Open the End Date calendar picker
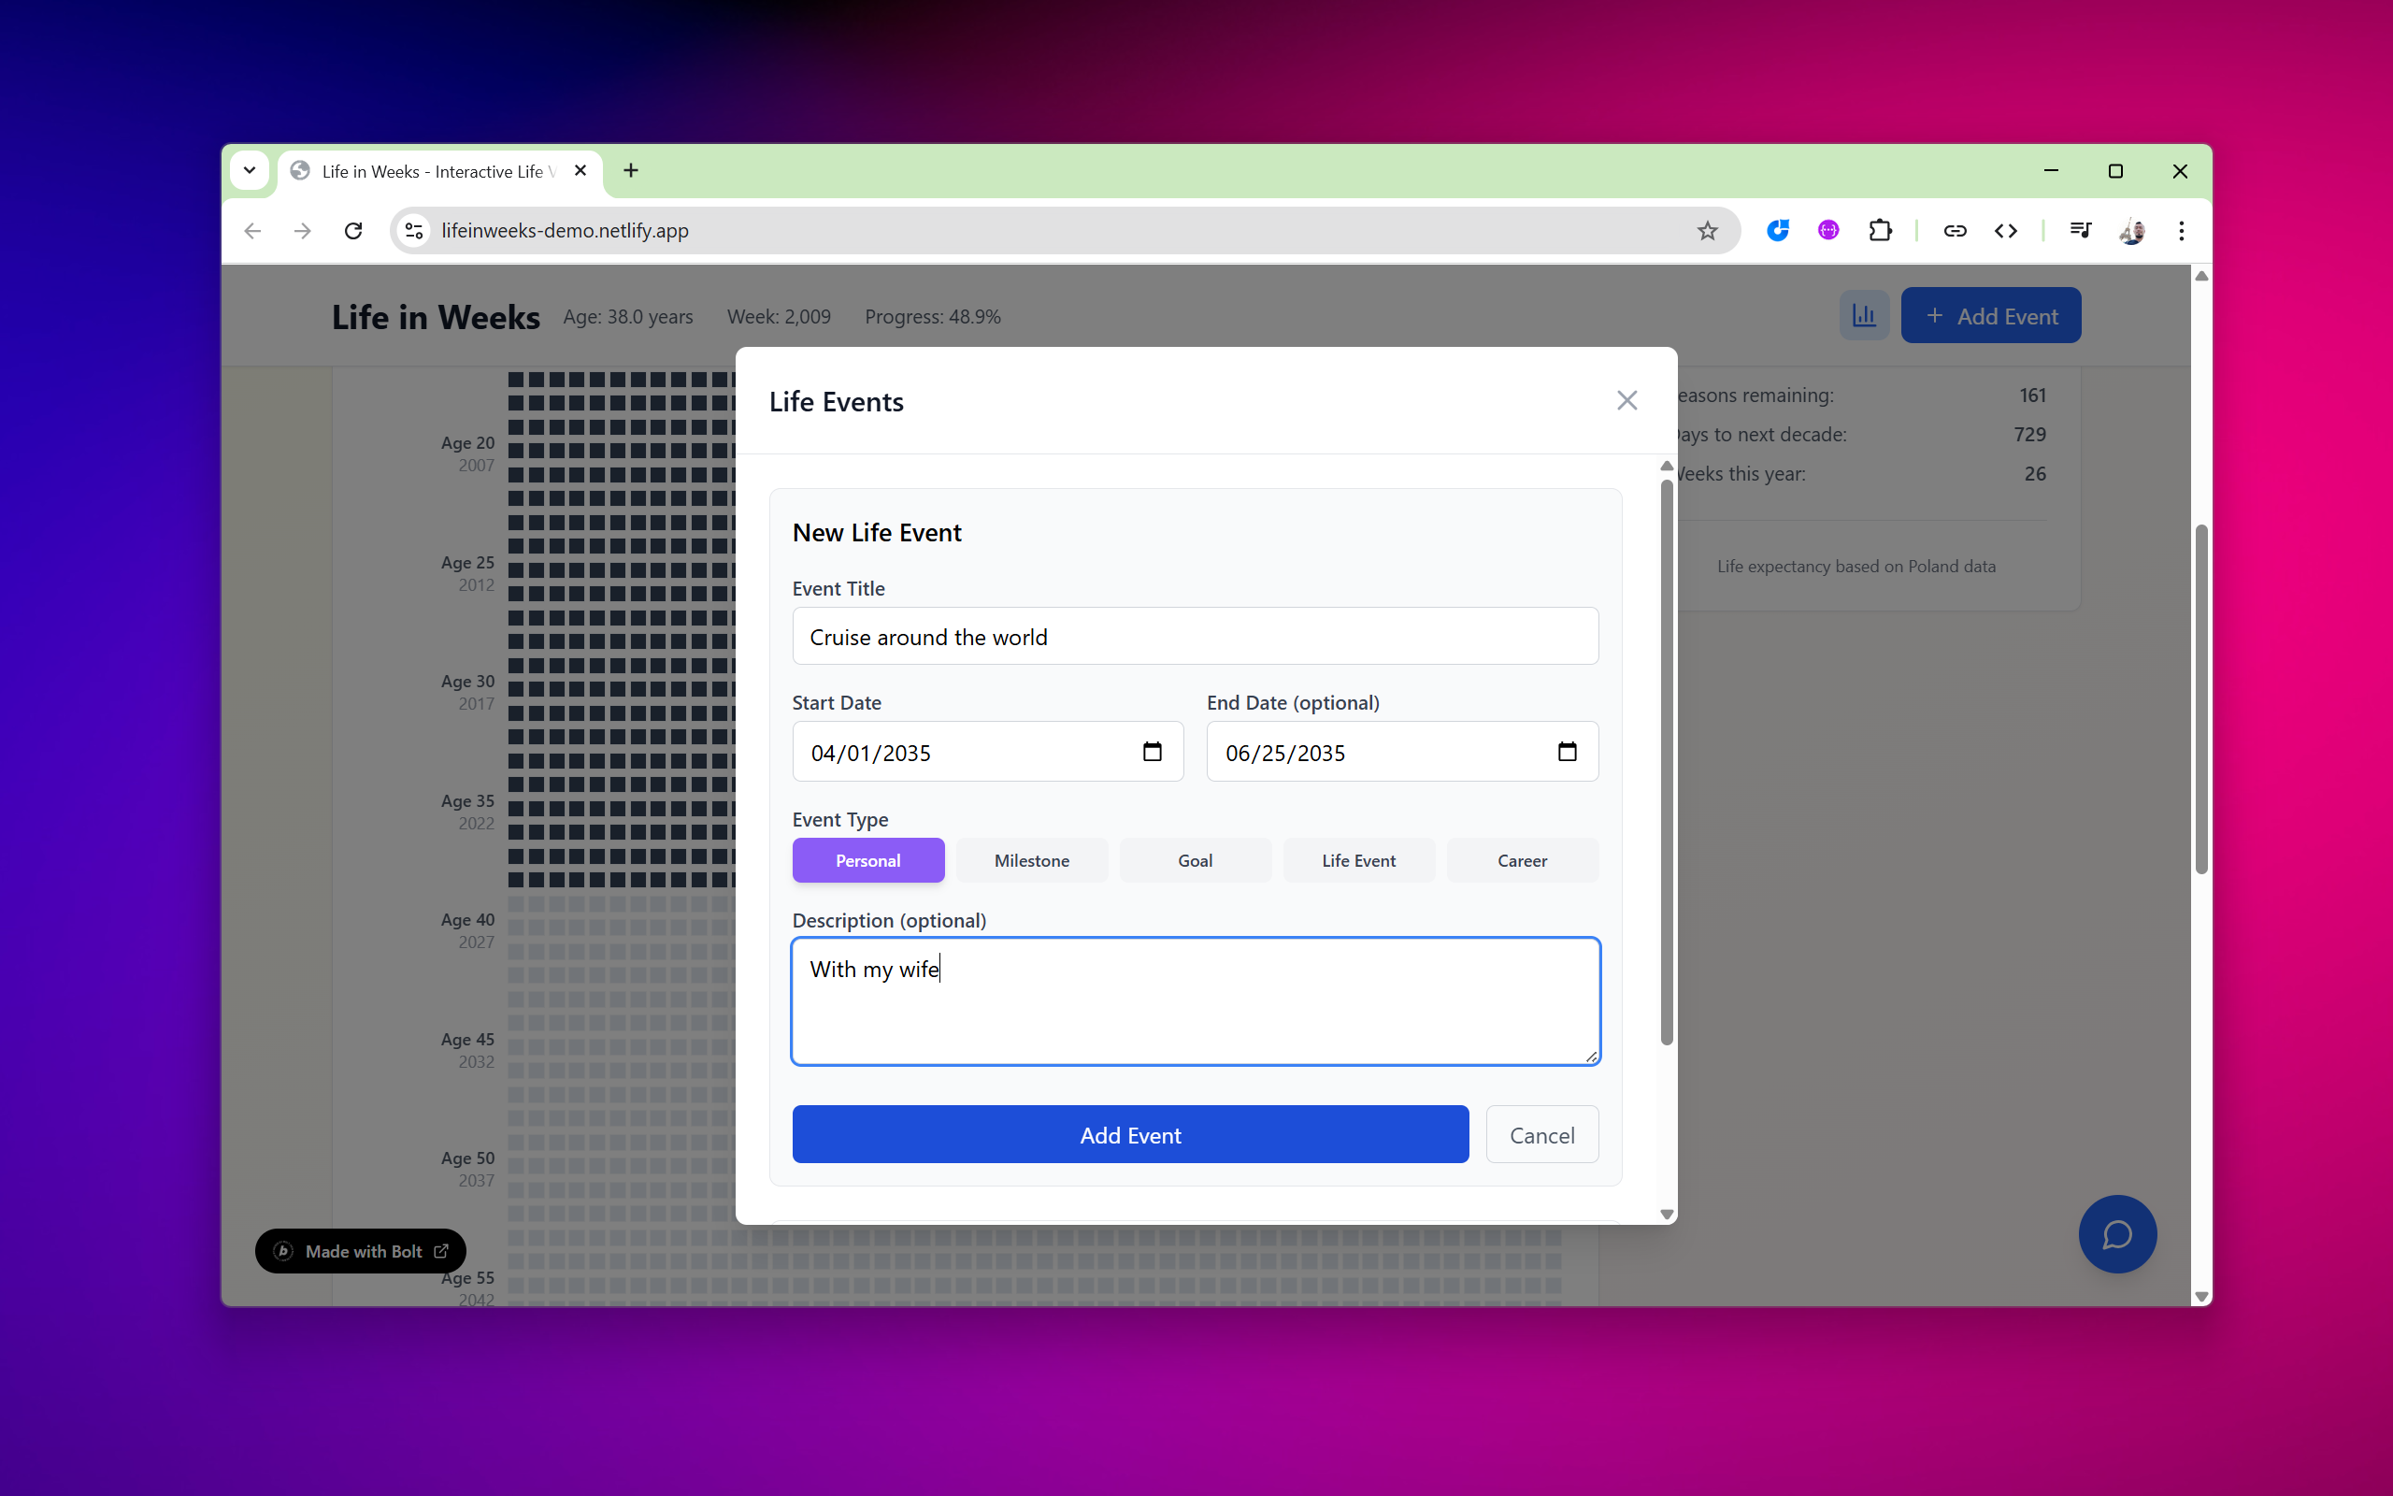2393x1496 pixels. tap(1567, 752)
